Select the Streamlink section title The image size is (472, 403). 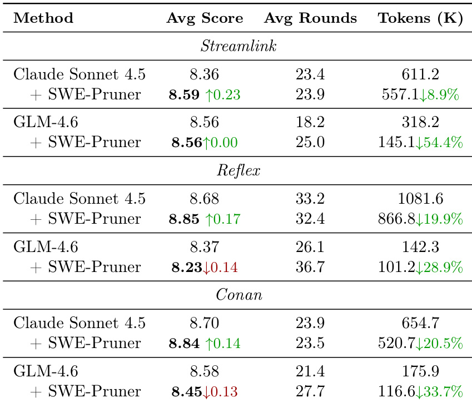click(x=239, y=46)
